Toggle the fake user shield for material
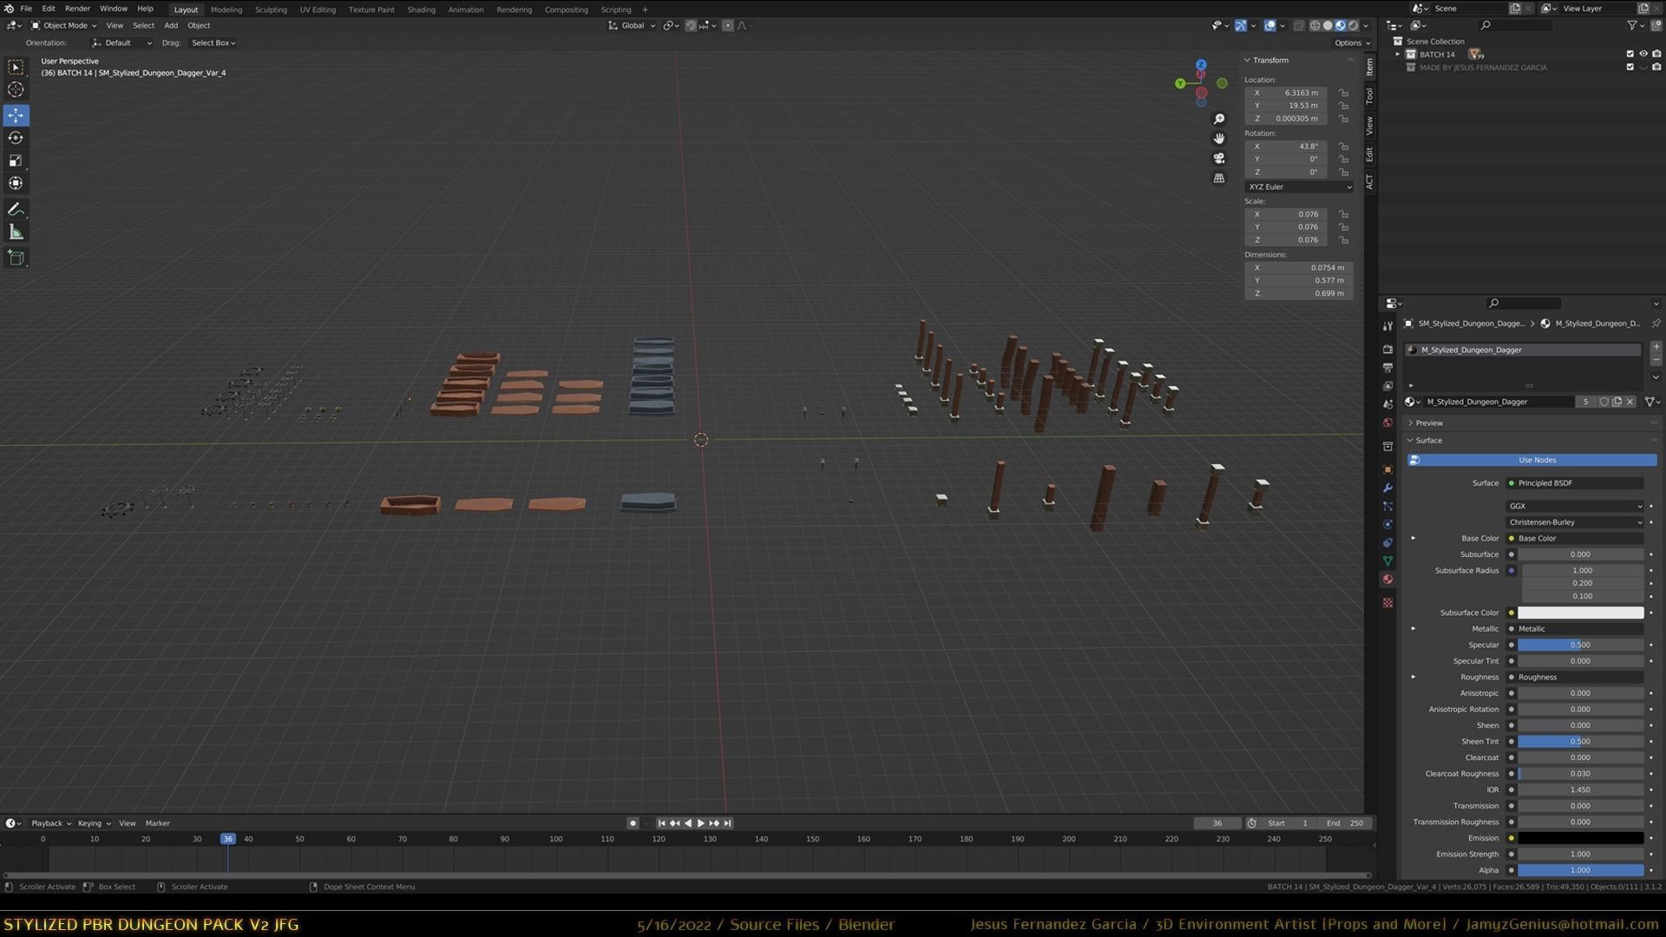1666x937 pixels. tap(1604, 402)
